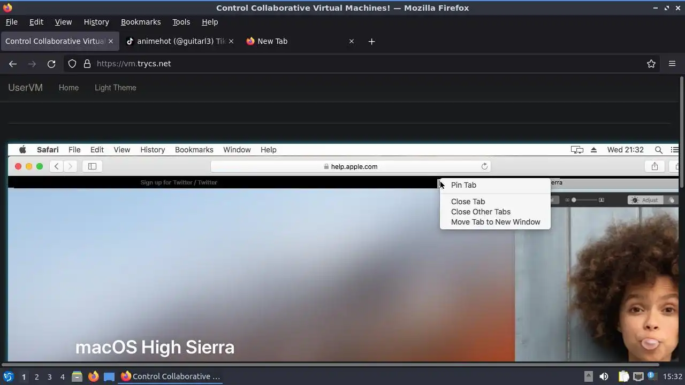Open Safari menu in macOS menu bar

click(x=48, y=150)
